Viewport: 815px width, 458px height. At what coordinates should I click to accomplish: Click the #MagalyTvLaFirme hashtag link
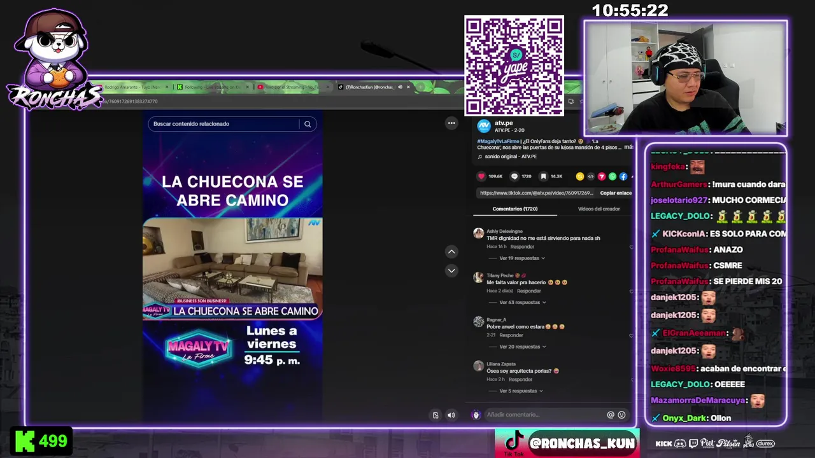pos(499,141)
